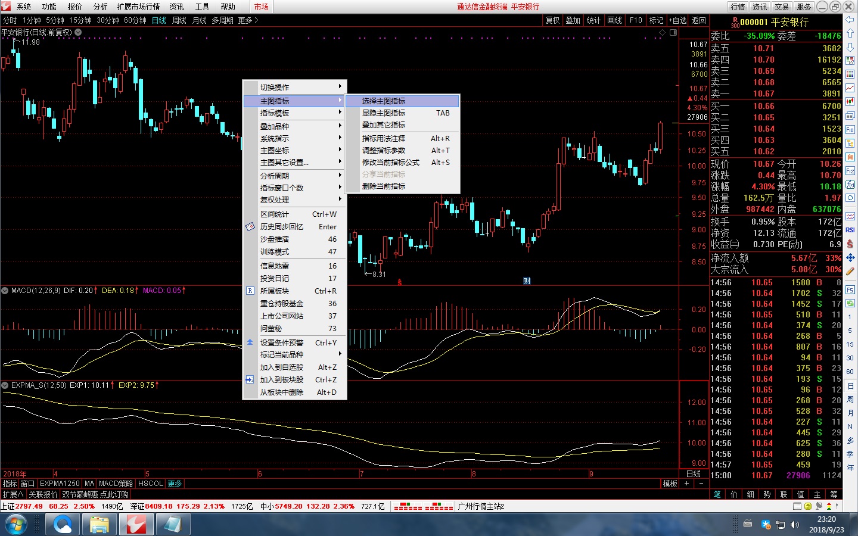Toggle the 复权 button in chart toolbar
858x536 pixels.
(552, 20)
